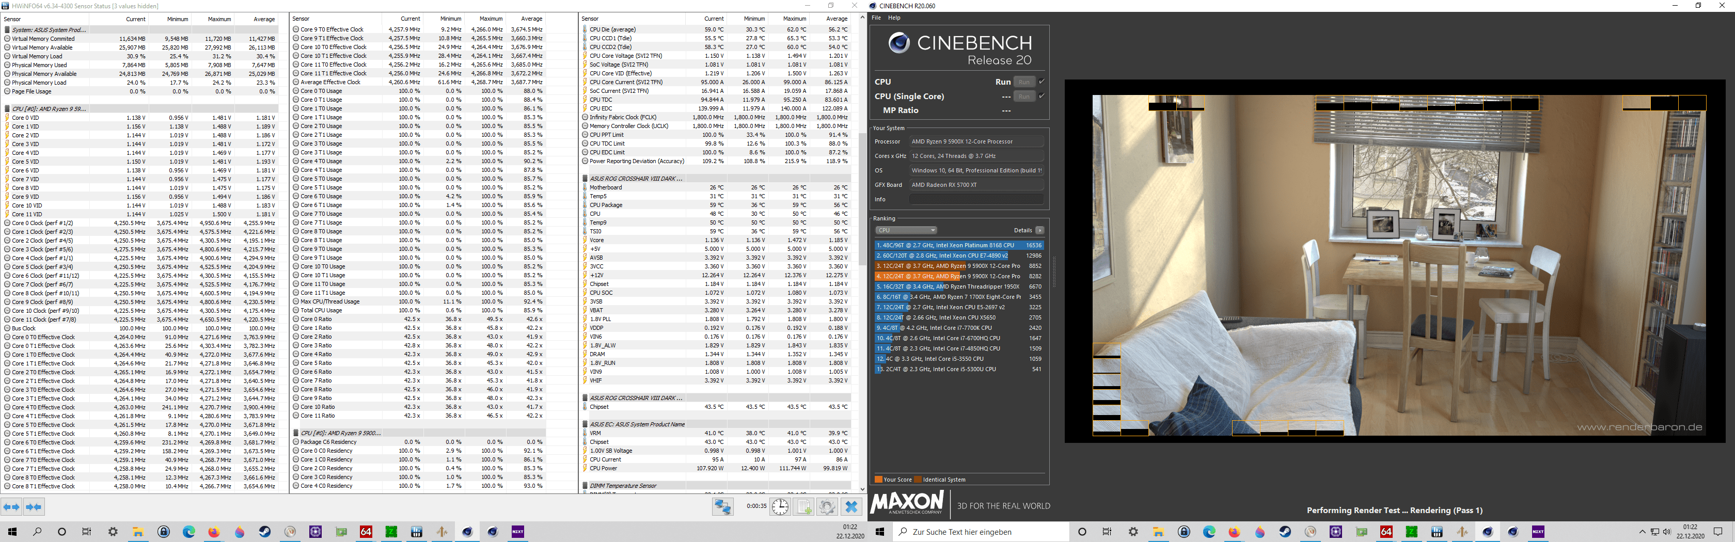Open Steam icon on taskbar below HWiNFO
The width and height of the screenshot is (1735, 542).
(x=265, y=532)
